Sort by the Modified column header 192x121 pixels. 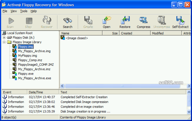(166, 33)
